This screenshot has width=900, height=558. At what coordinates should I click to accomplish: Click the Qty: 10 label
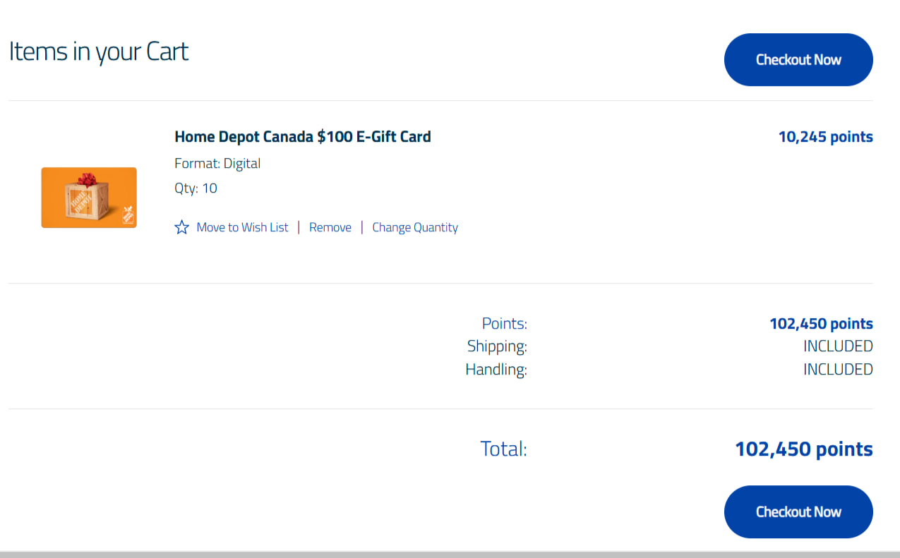click(196, 188)
